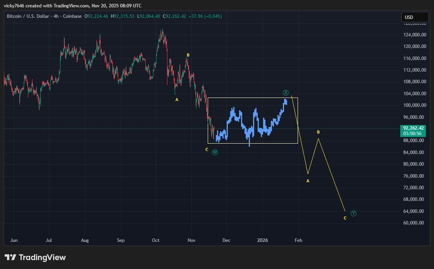Click the close value in the OHLC legend
Viewport: 434px width, 269px height.
[x=174, y=16]
